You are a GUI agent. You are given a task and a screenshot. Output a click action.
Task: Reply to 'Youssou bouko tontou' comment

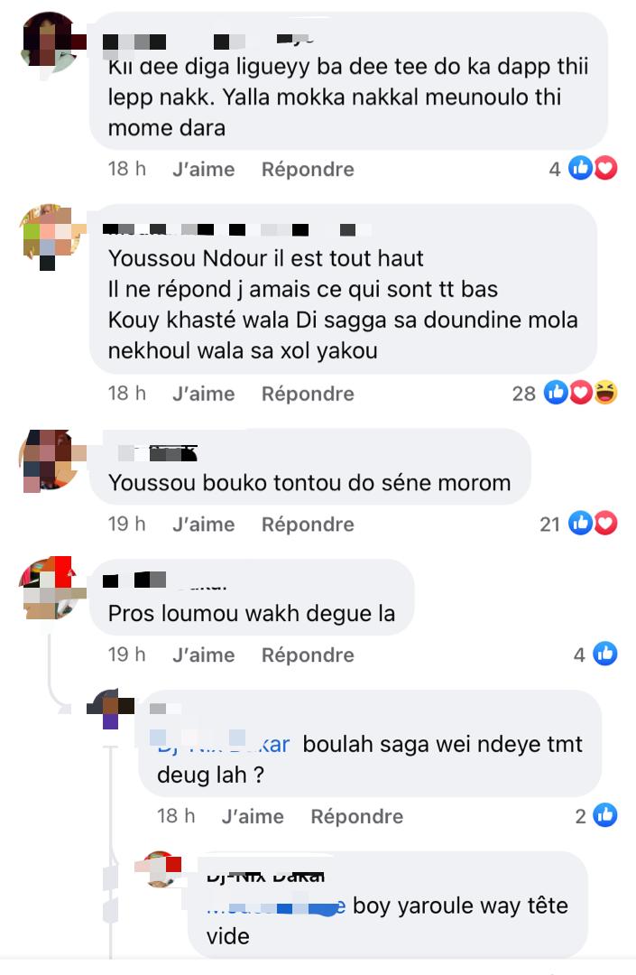pyautogui.click(x=308, y=525)
